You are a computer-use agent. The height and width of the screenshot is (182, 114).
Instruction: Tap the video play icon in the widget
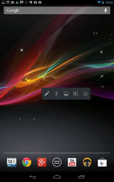(75, 94)
